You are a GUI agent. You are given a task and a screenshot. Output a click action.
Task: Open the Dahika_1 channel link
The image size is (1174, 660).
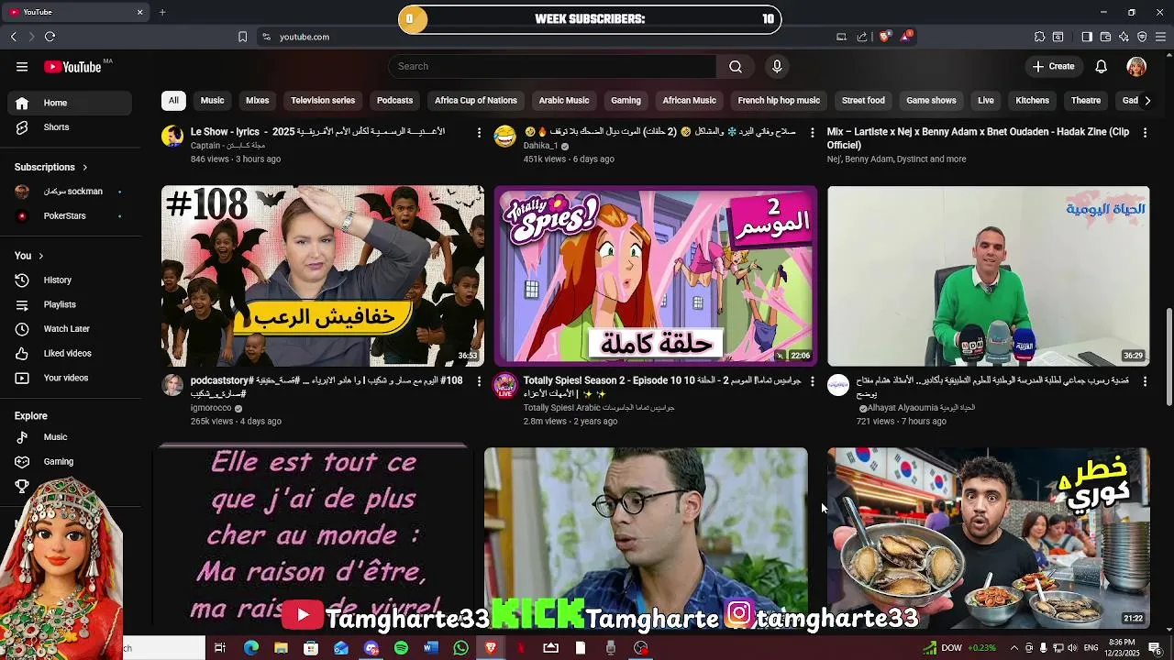click(x=541, y=146)
